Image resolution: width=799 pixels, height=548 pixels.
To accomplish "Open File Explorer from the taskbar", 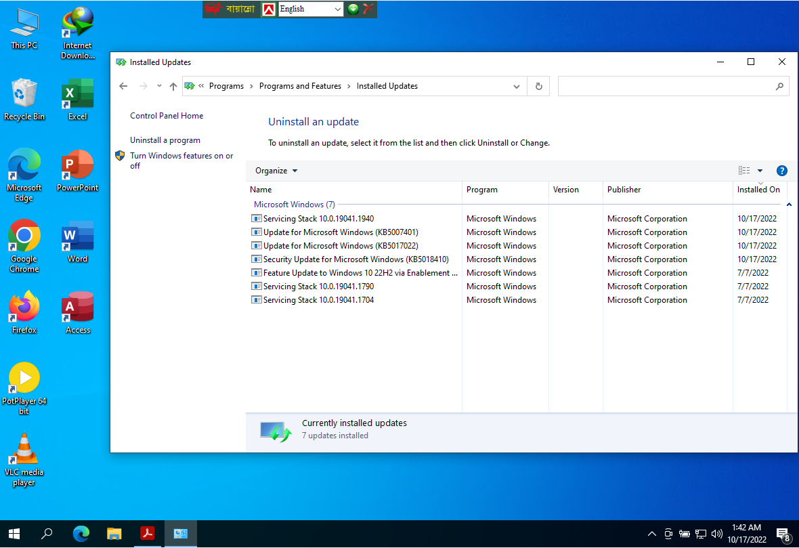I will point(114,534).
